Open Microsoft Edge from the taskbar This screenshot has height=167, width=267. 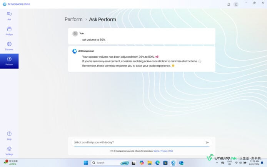click(x=157, y=163)
